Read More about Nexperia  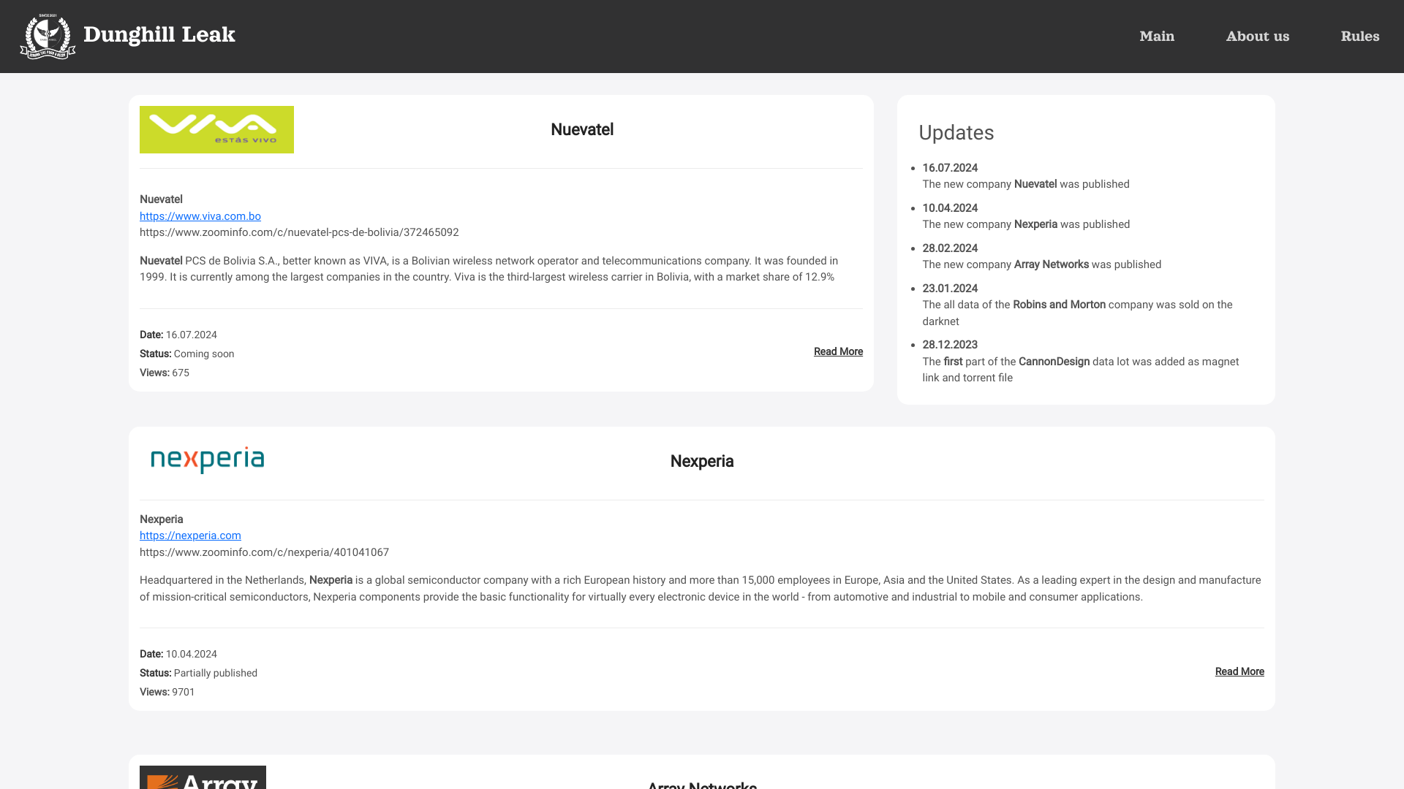pyautogui.click(x=1239, y=671)
